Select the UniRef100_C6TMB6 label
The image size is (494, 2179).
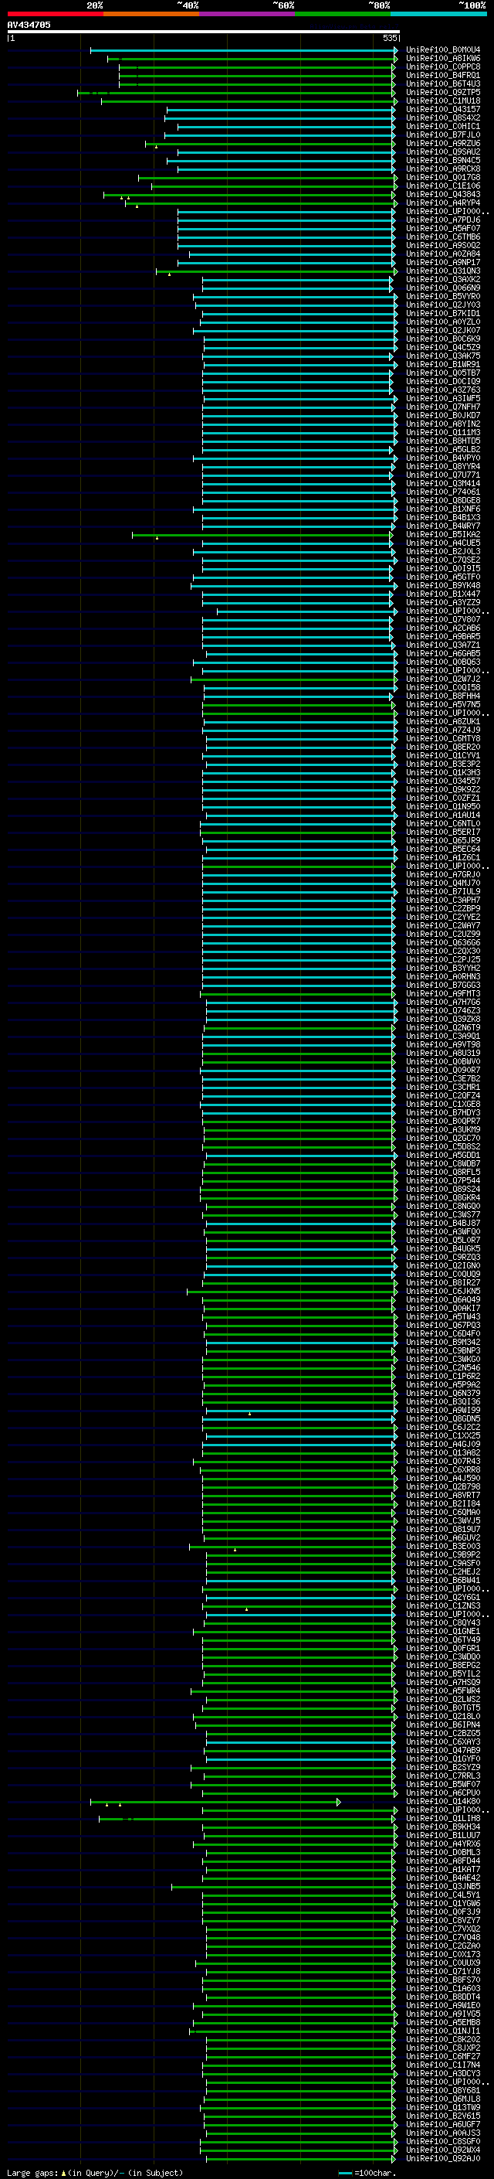tap(442, 237)
